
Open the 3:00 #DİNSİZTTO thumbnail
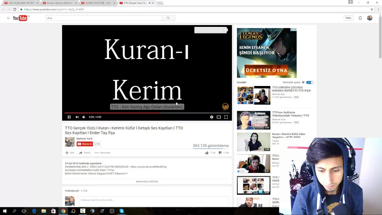[254, 120]
